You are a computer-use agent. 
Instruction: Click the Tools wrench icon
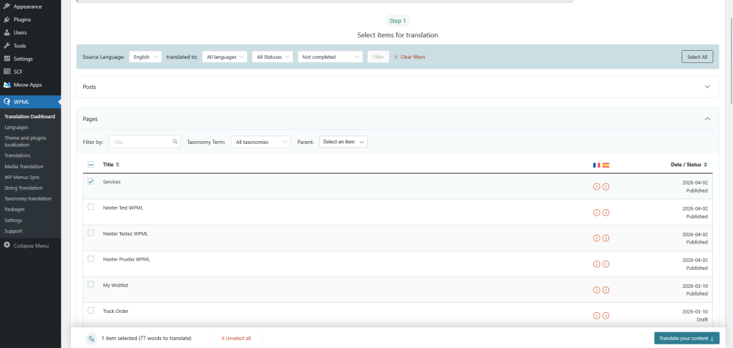pyautogui.click(x=6, y=46)
